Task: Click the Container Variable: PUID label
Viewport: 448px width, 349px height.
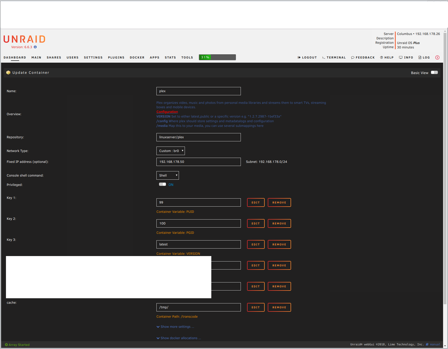Action: click(x=175, y=212)
